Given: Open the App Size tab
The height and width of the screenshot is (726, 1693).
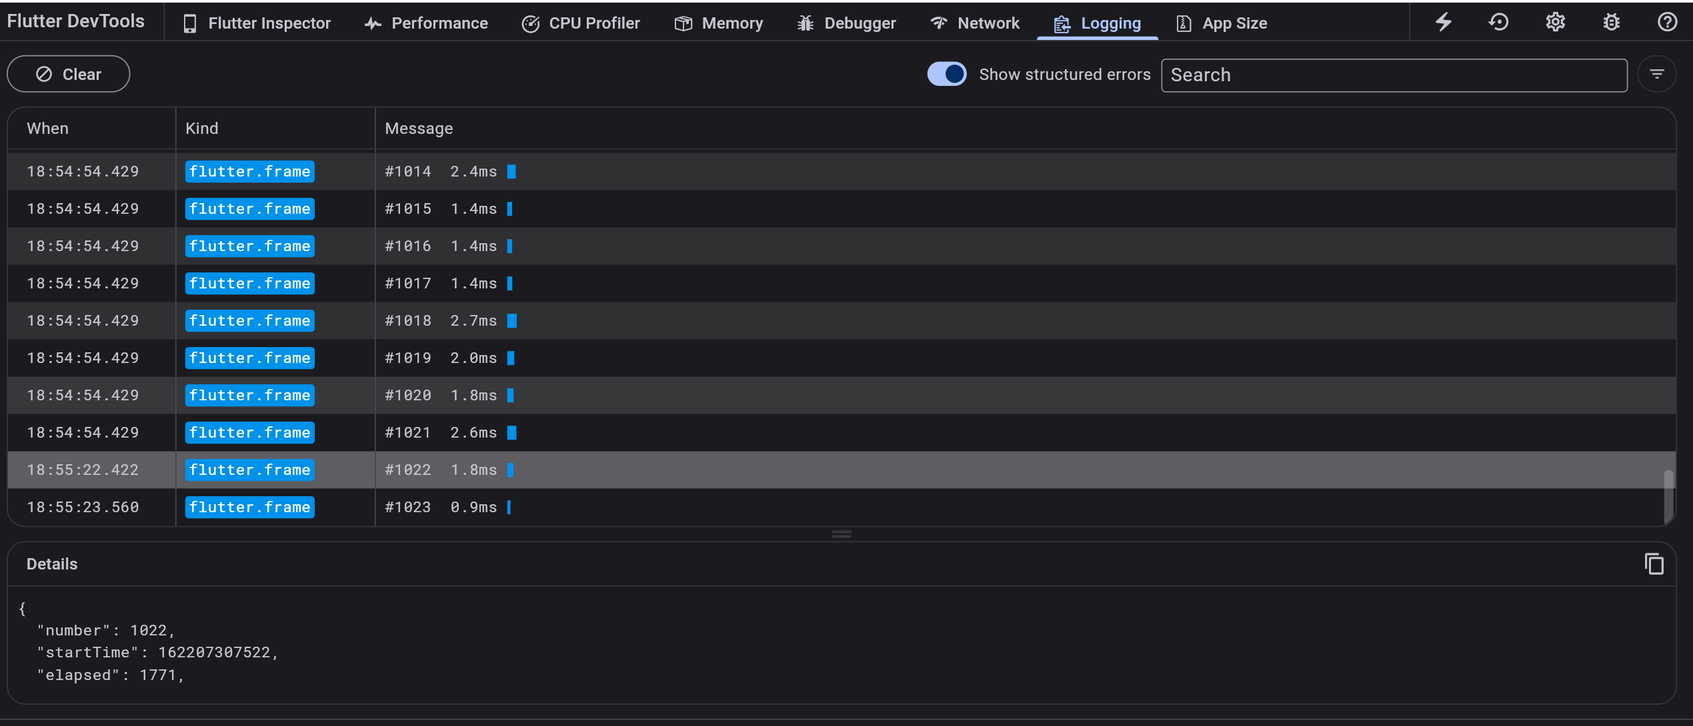Looking at the screenshot, I should 1221,23.
